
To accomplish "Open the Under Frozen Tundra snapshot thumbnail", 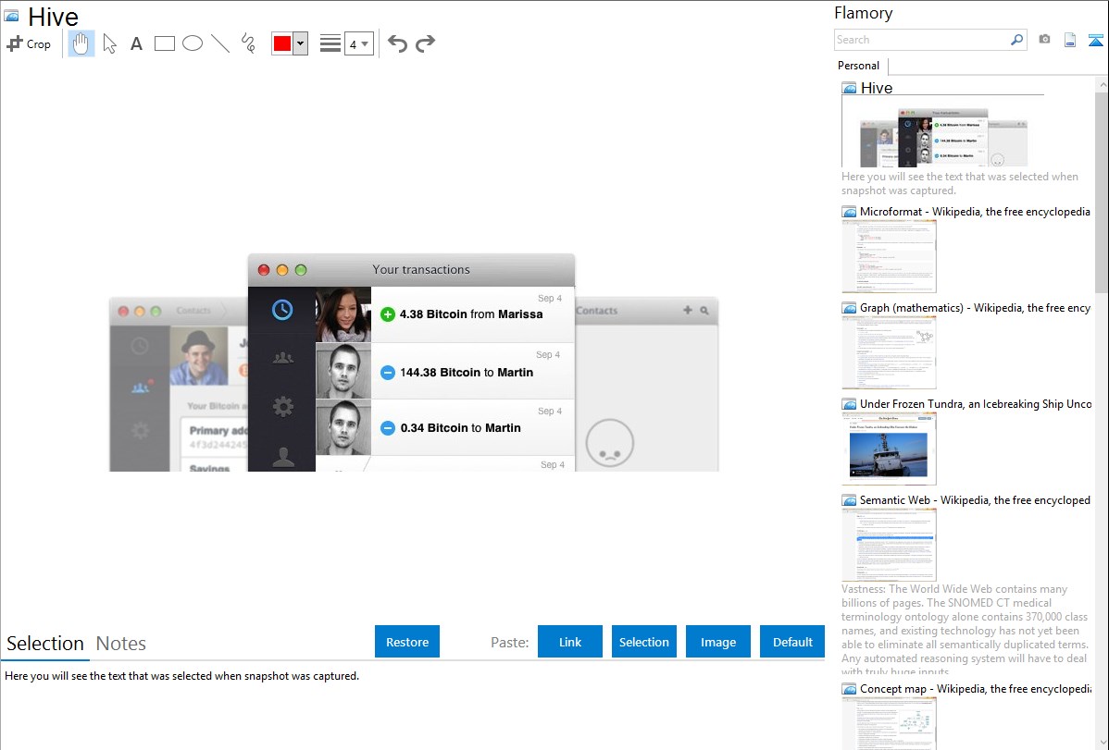I will tap(889, 449).
